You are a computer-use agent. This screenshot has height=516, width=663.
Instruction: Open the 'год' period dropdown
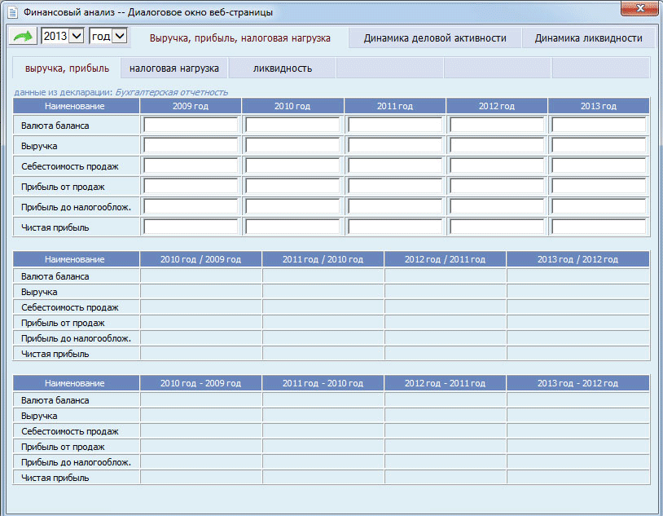click(x=108, y=36)
